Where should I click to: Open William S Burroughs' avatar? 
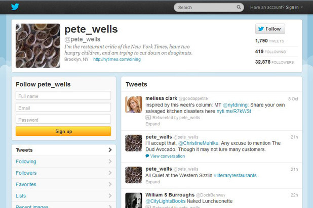coord(134,200)
